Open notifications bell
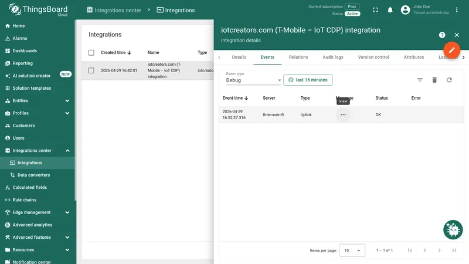The width and height of the screenshot is (469, 264). pos(390,10)
